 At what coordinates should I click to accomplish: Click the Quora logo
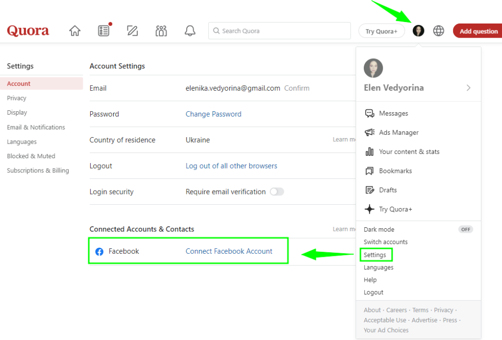28,31
